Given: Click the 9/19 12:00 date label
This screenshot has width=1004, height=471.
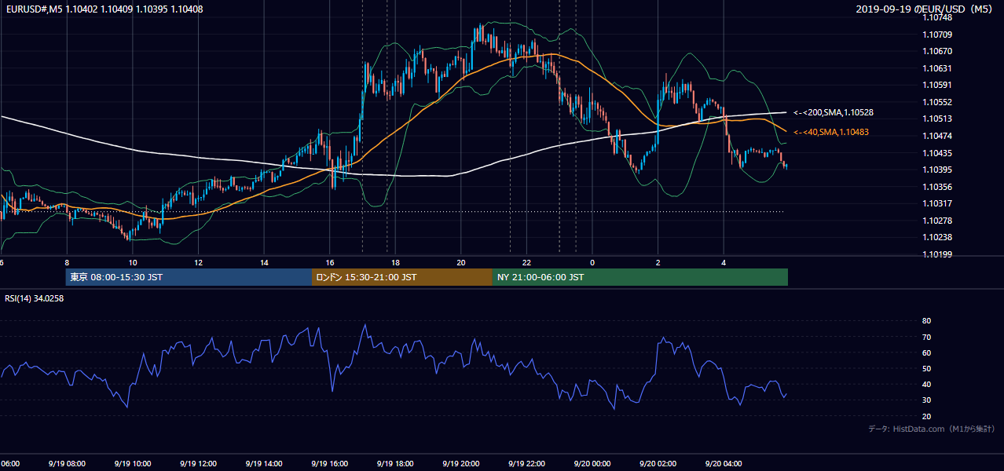Looking at the screenshot, I should [198, 464].
